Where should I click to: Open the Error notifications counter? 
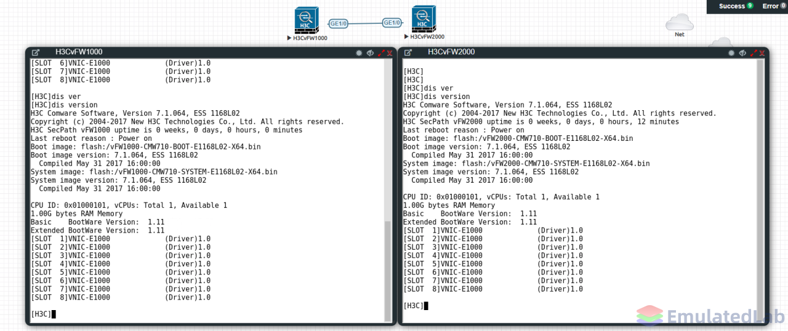point(774,6)
